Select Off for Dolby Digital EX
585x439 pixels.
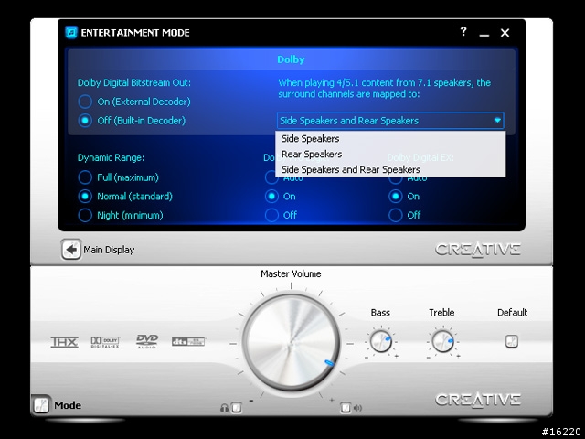click(396, 216)
